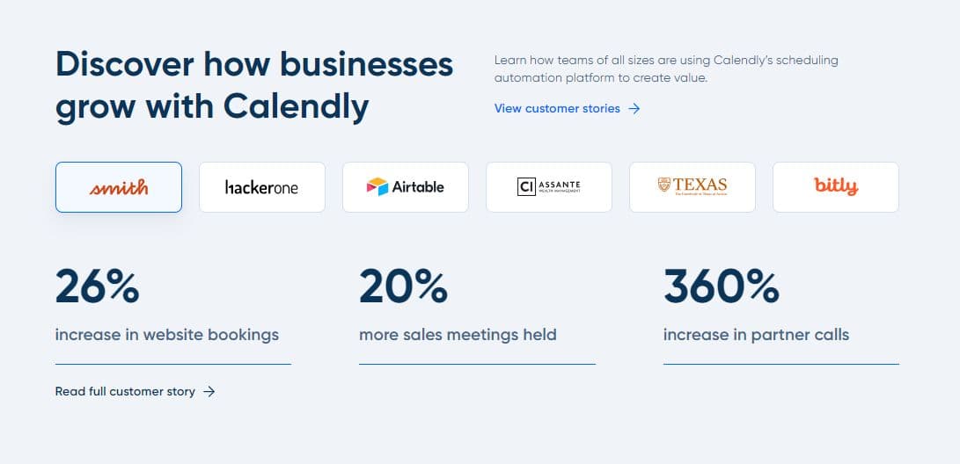Click the Discover how businesses grow heading
The height and width of the screenshot is (464, 960).
(x=254, y=84)
